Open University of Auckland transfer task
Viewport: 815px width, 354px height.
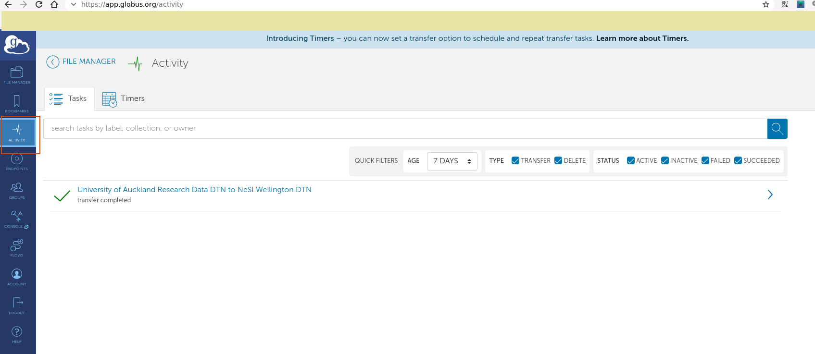[194, 190]
